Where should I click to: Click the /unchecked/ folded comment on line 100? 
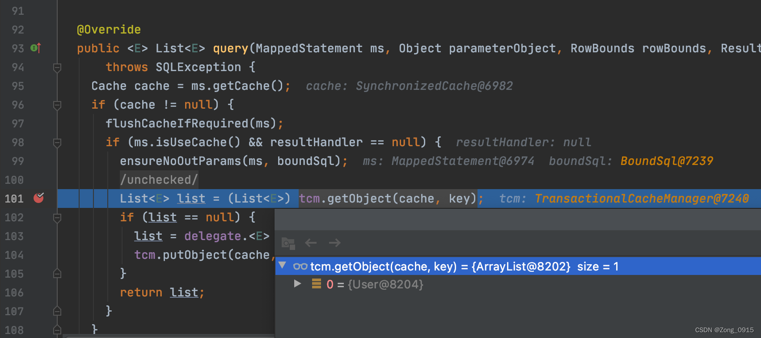[159, 180]
